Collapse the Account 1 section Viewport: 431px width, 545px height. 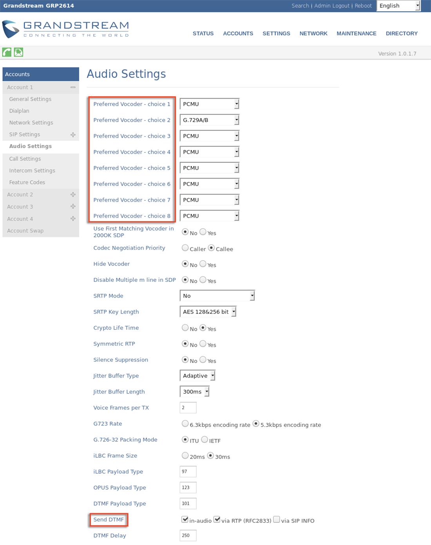[73, 87]
